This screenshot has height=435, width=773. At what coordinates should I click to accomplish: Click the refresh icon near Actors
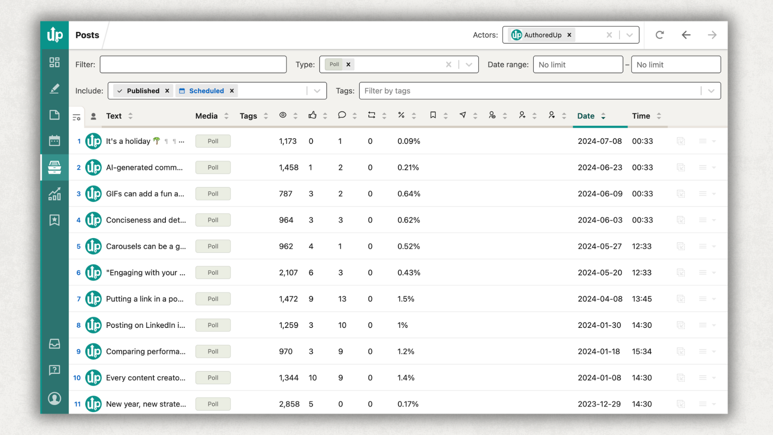click(x=659, y=35)
